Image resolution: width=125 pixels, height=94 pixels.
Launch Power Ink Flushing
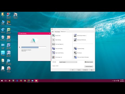click(x=53, y=49)
